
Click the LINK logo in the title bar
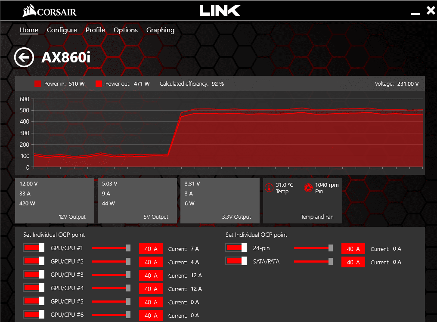tap(220, 11)
